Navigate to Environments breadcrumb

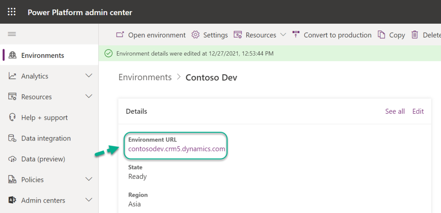(145, 77)
